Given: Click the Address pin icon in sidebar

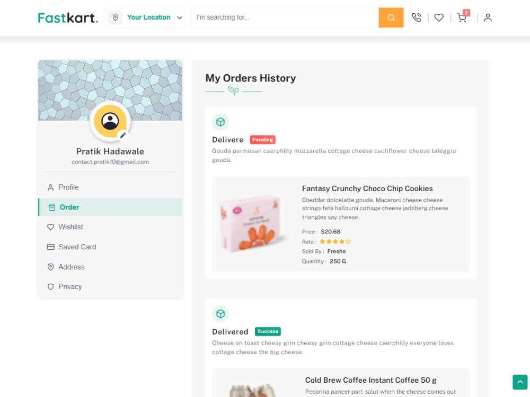Looking at the screenshot, I should 50,267.
